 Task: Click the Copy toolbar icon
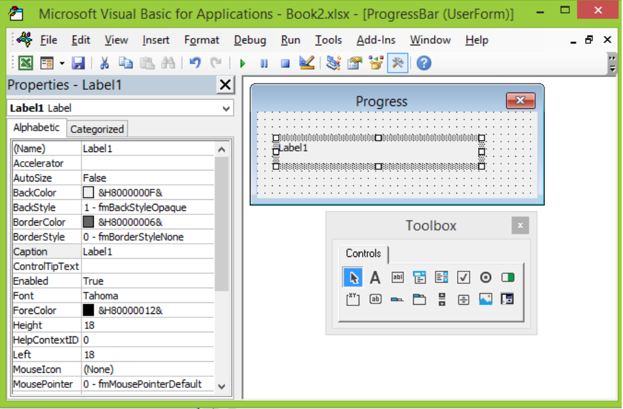pos(126,63)
